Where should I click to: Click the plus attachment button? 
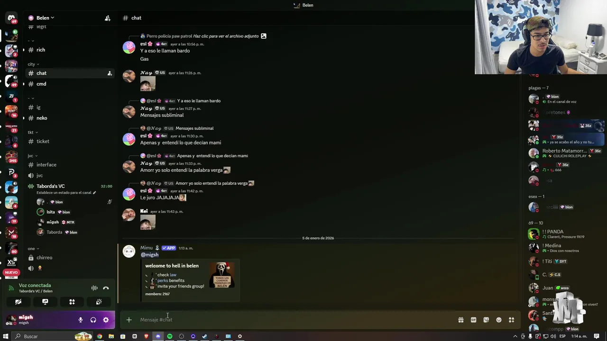click(129, 320)
